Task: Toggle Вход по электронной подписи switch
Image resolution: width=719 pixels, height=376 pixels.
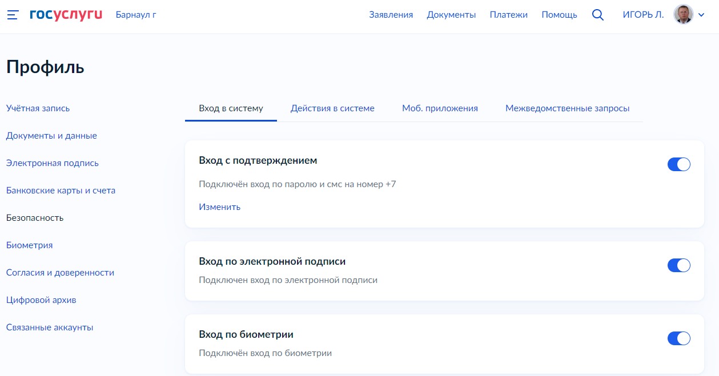Action: (x=679, y=265)
